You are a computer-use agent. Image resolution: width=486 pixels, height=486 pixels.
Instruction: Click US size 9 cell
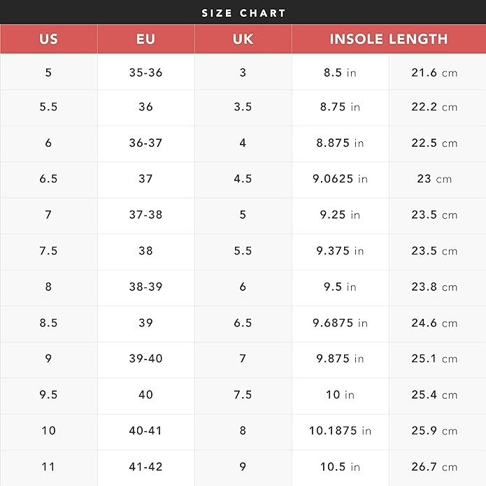click(48, 359)
